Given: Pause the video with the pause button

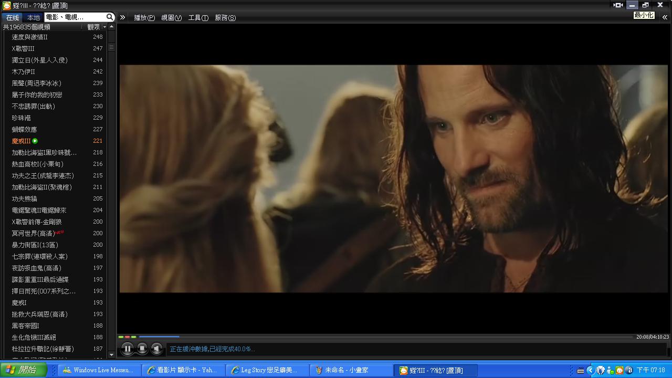Looking at the screenshot, I should point(128,349).
